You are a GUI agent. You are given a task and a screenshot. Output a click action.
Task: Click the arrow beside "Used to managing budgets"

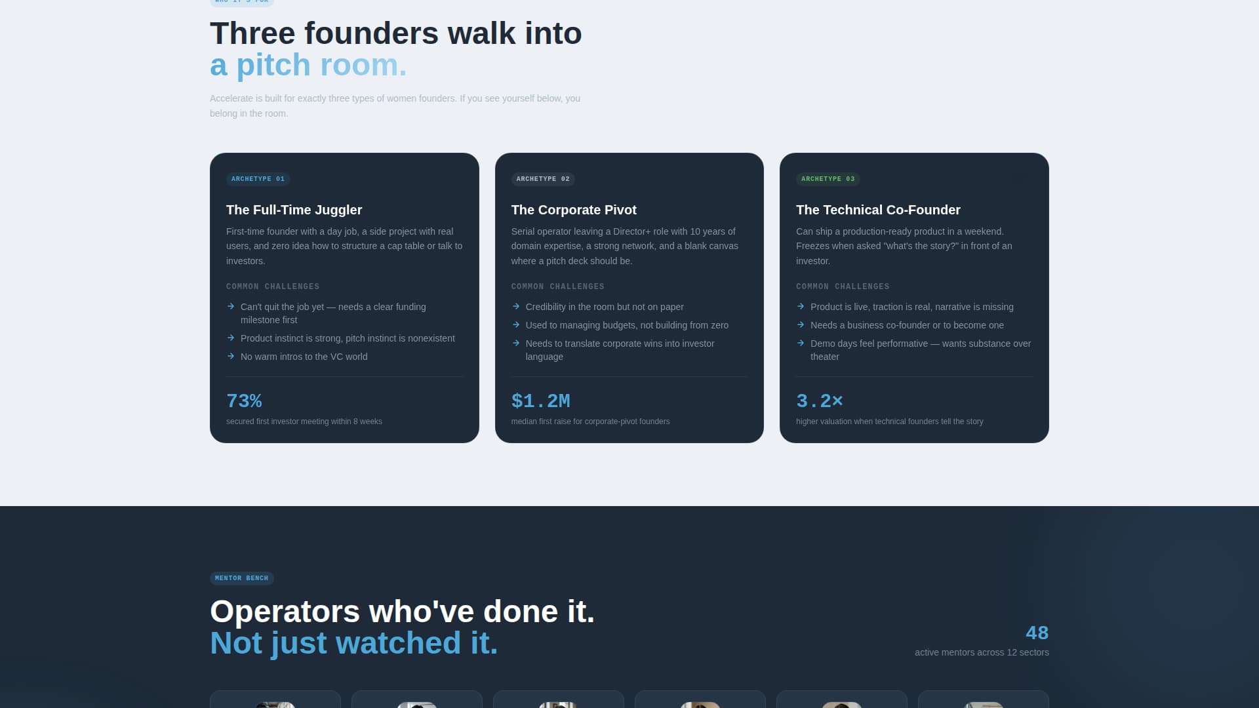pyautogui.click(x=516, y=324)
